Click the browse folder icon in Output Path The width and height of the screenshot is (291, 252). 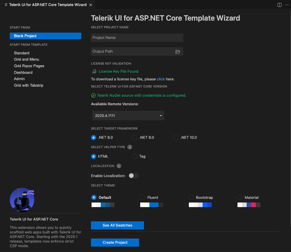(x=178, y=51)
